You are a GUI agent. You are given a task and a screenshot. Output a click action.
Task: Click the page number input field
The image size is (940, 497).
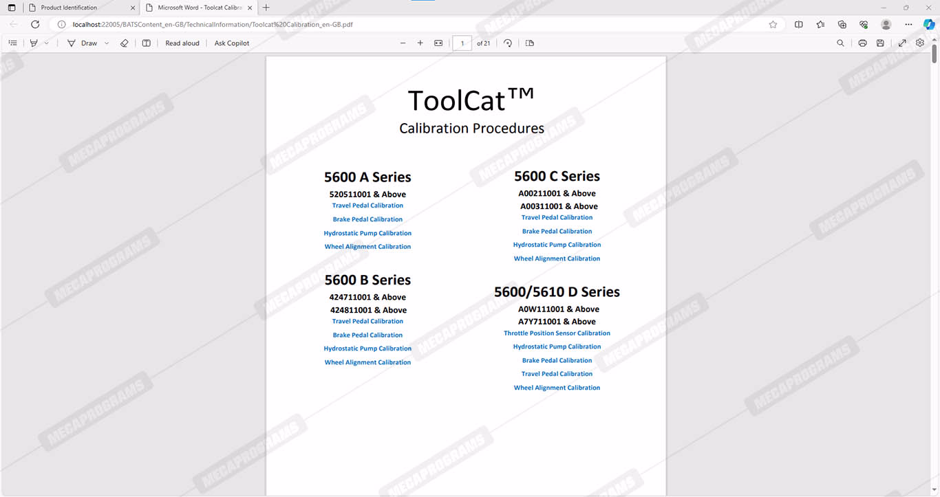point(462,43)
